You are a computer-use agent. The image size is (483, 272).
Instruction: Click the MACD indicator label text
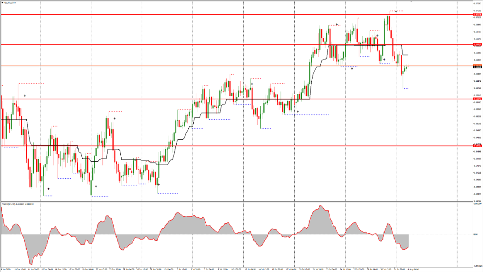(18, 204)
